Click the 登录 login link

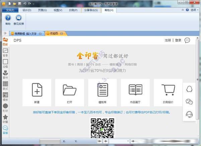[x=178, y=40]
